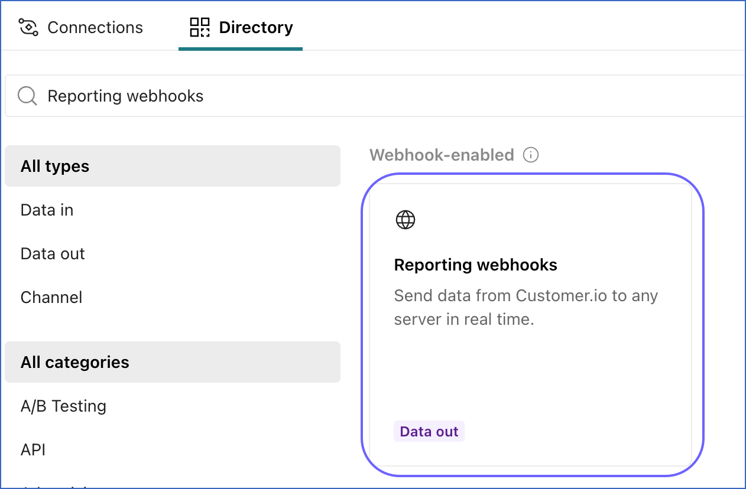Click the Directory grid icon
The width and height of the screenshot is (746, 489).
(200, 28)
